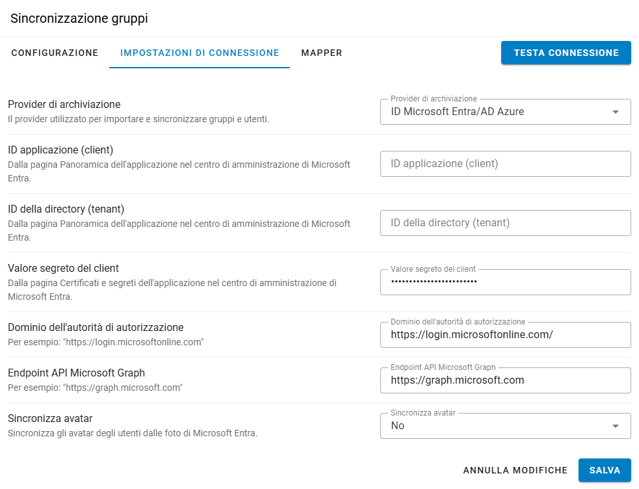This screenshot has width=639, height=489.
Task: Click the masked Valore segreto del client field
Action: (505, 282)
